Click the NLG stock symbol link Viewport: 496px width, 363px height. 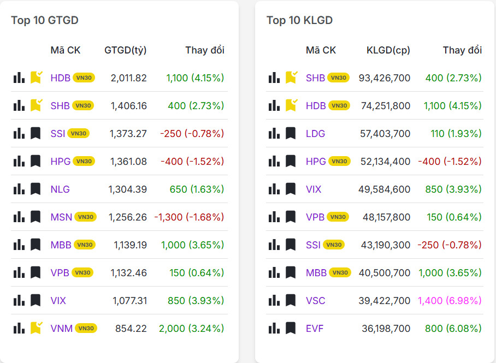[60, 189]
